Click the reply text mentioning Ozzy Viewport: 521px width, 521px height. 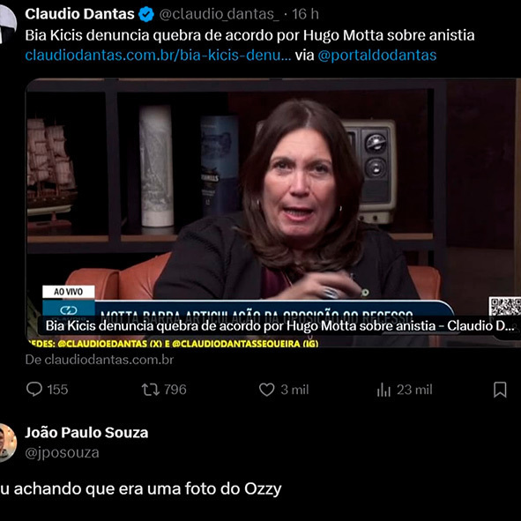pyautogui.click(x=140, y=488)
